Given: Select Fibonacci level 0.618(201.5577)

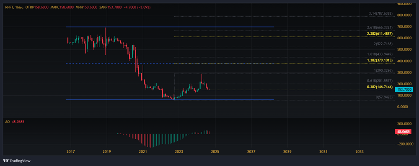Looking at the screenshot, I should [380, 81].
